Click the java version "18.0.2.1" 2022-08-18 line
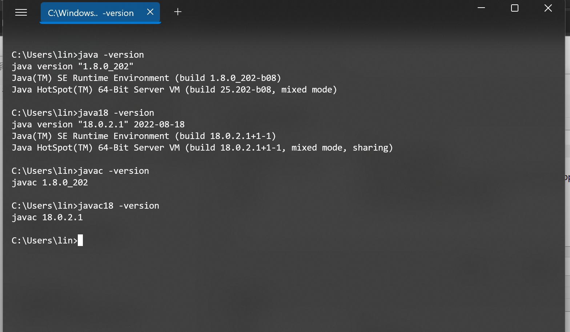The height and width of the screenshot is (332, 570). tap(98, 124)
